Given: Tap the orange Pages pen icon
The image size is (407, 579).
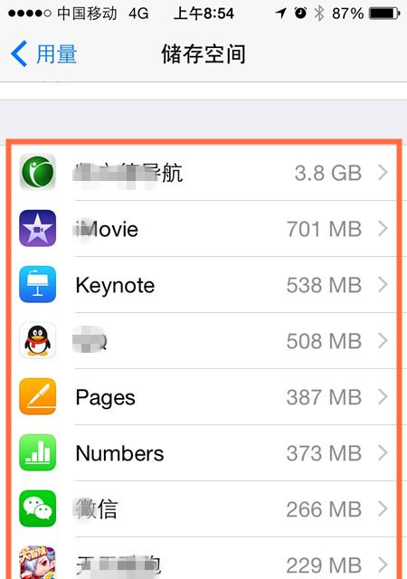Looking at the screenshot, I should tap(38, 396).
